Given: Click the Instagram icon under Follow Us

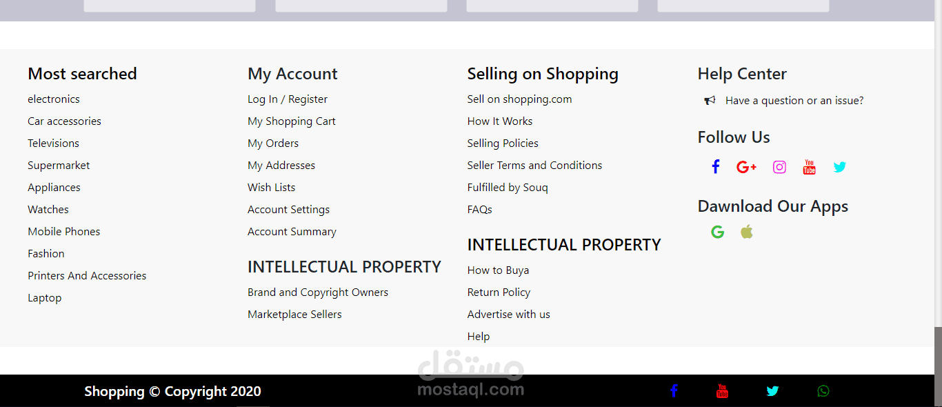Looking at the screenshot, I should [x=779, y=167].
